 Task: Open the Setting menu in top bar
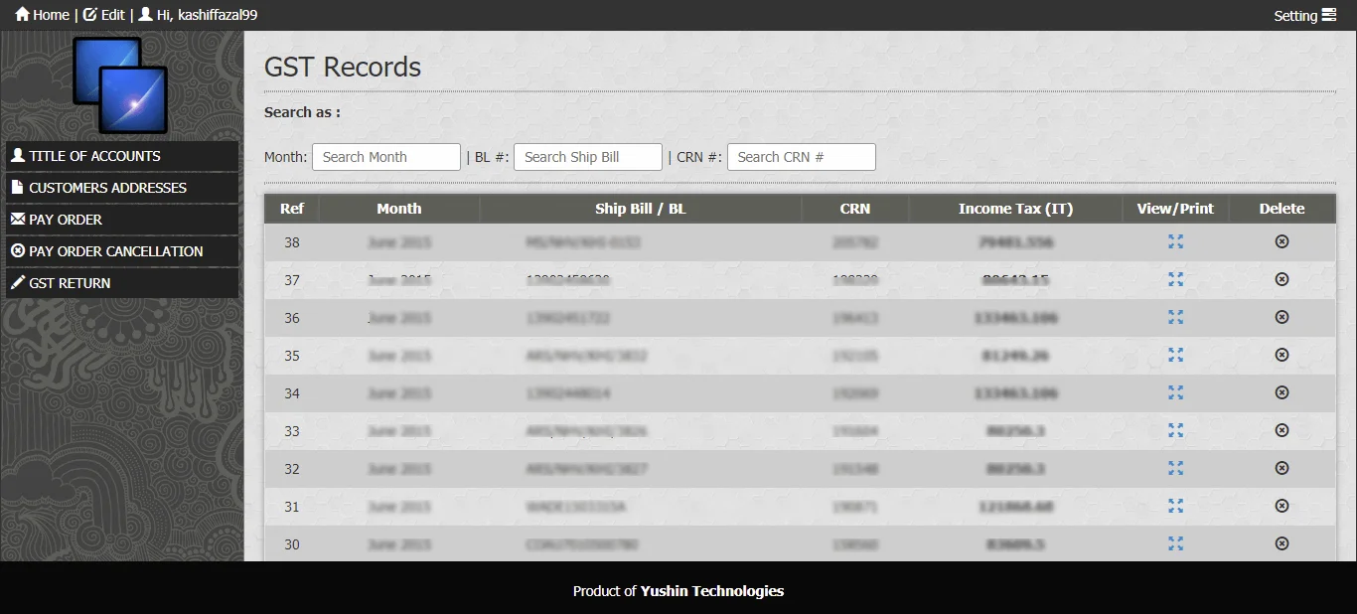(1304, 15)
